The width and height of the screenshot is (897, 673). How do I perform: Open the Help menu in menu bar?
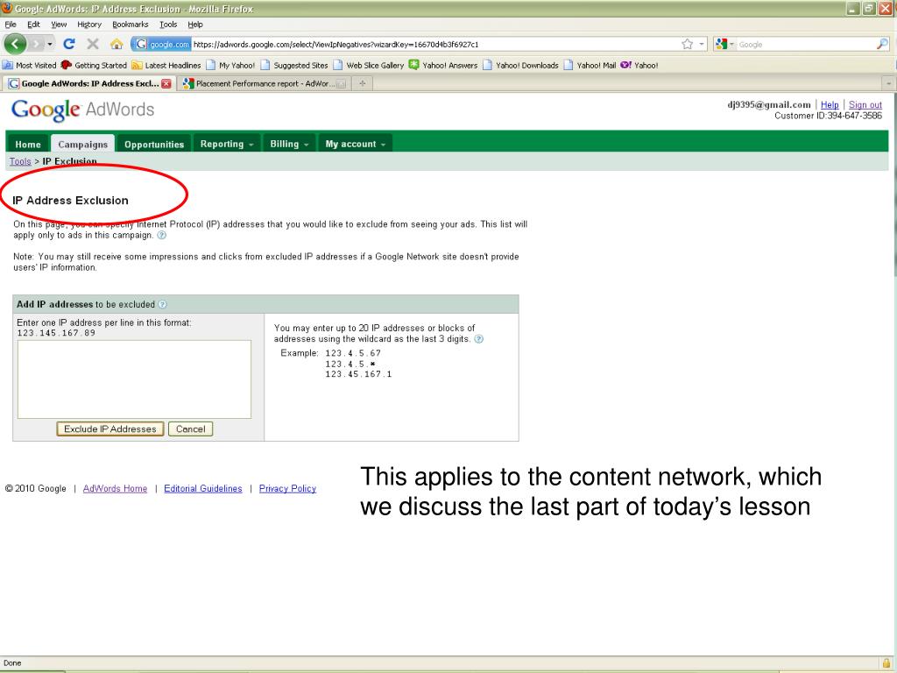(x=195, y=24)
